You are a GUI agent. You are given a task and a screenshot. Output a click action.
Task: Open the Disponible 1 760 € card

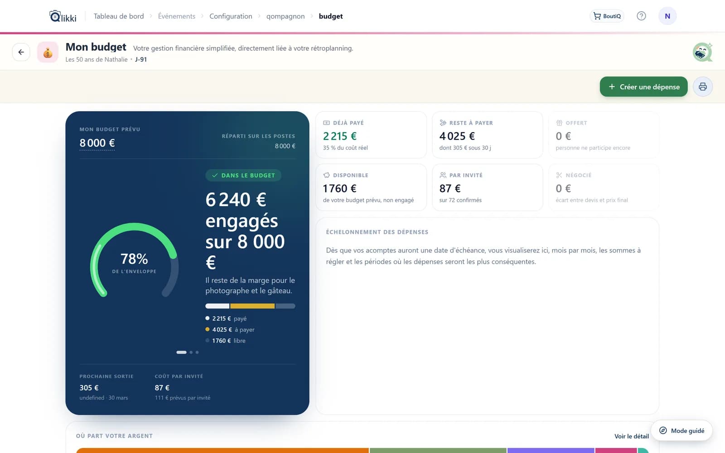pos(371,187)
